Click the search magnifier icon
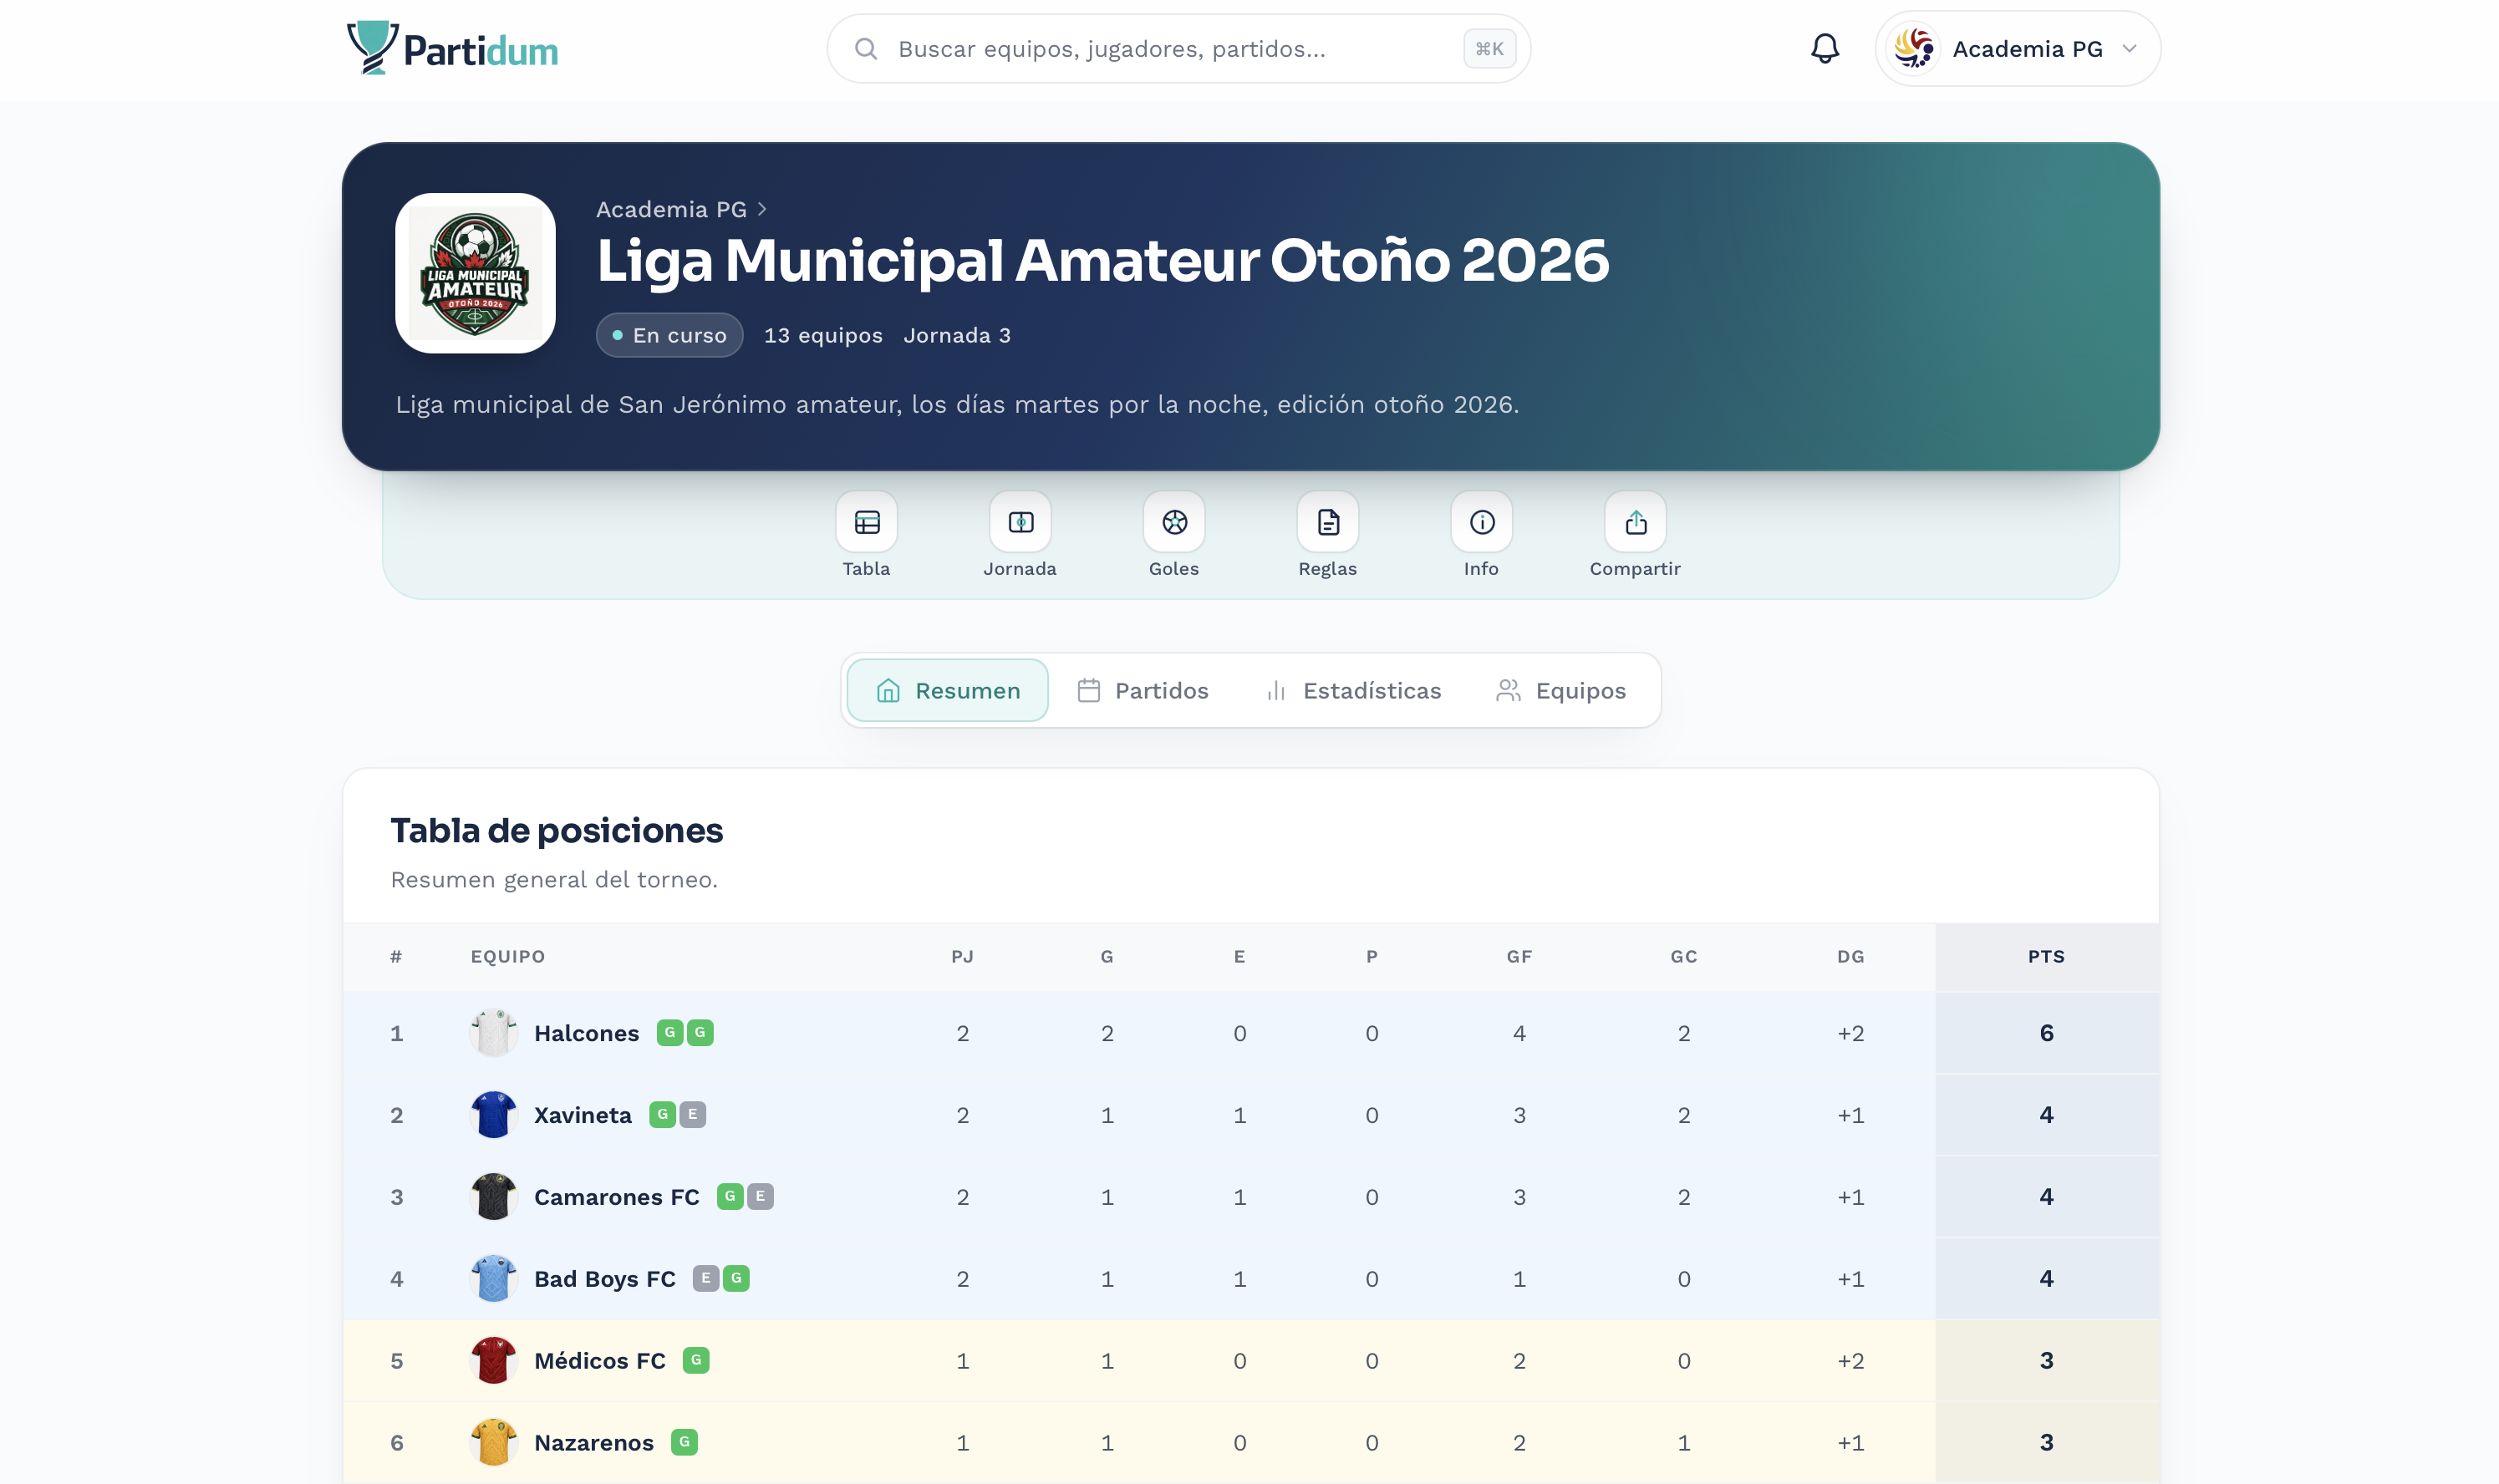Screen dimensions: 2499x1484 point(866,49)
